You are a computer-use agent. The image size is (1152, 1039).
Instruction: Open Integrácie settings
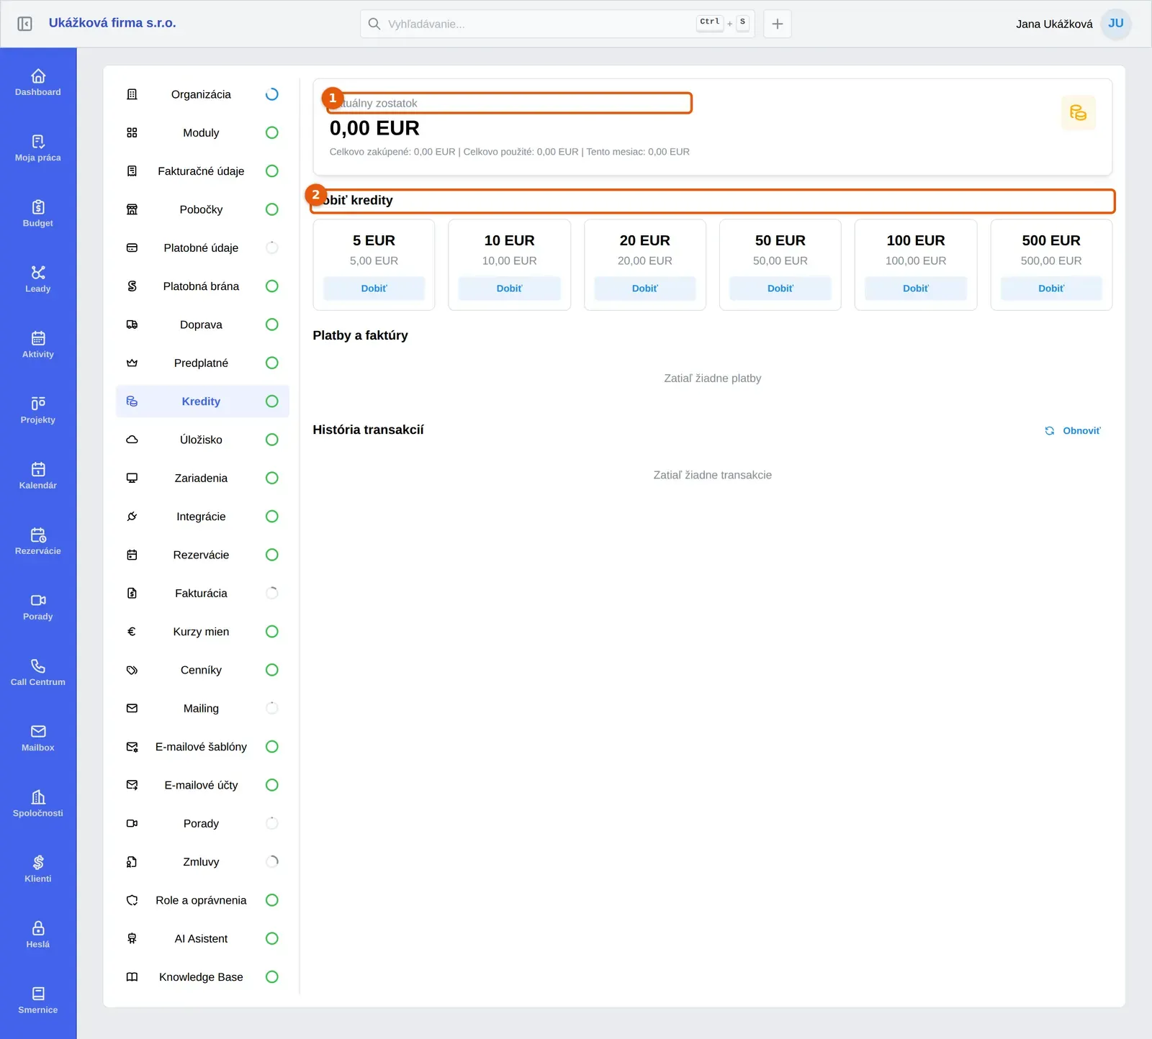coord(202,517)
